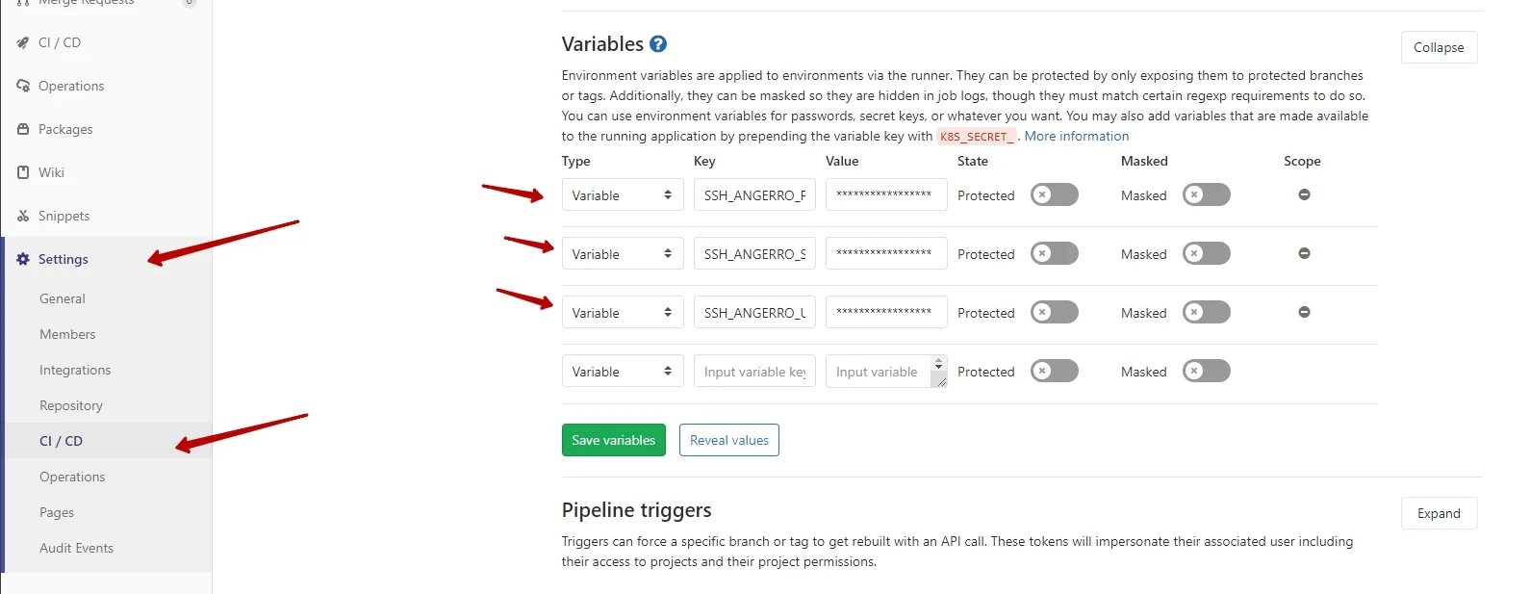Screen dimensions: 1530x594
Task: Remove the first SSH_ANGERRO variable row
Action: [1304, 194]
